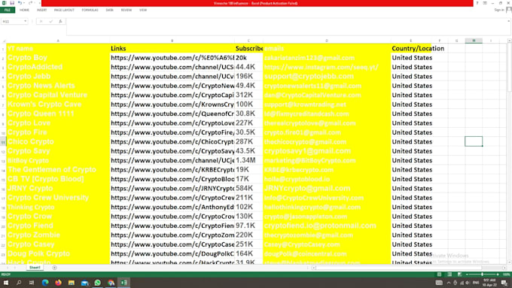Add a new sheet with the plus icon
Viewport: 512px width, 288px height.
coord(54,268)
